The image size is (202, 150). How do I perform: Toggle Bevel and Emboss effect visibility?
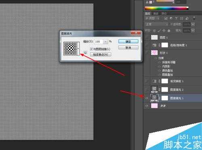[160, 62]
